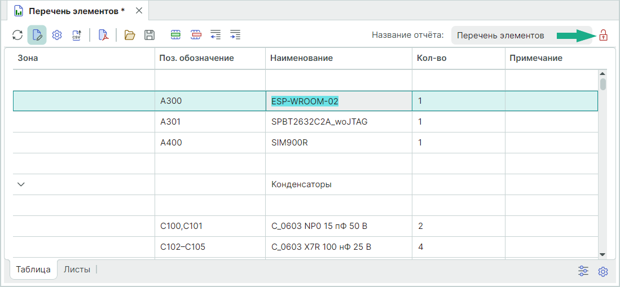The width and height of the screenshot is (620, 287).
Task: Select the C100,C101 cell
Action: (x=210, y=226)
